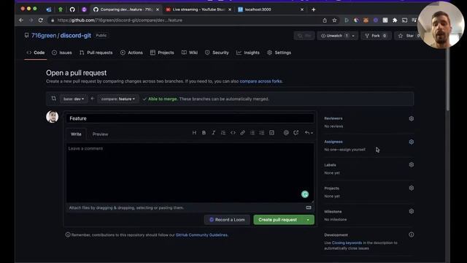Viewport: 467px width, 263px height.
Task: Click Record a Loom button
Action: coord(227,220)
